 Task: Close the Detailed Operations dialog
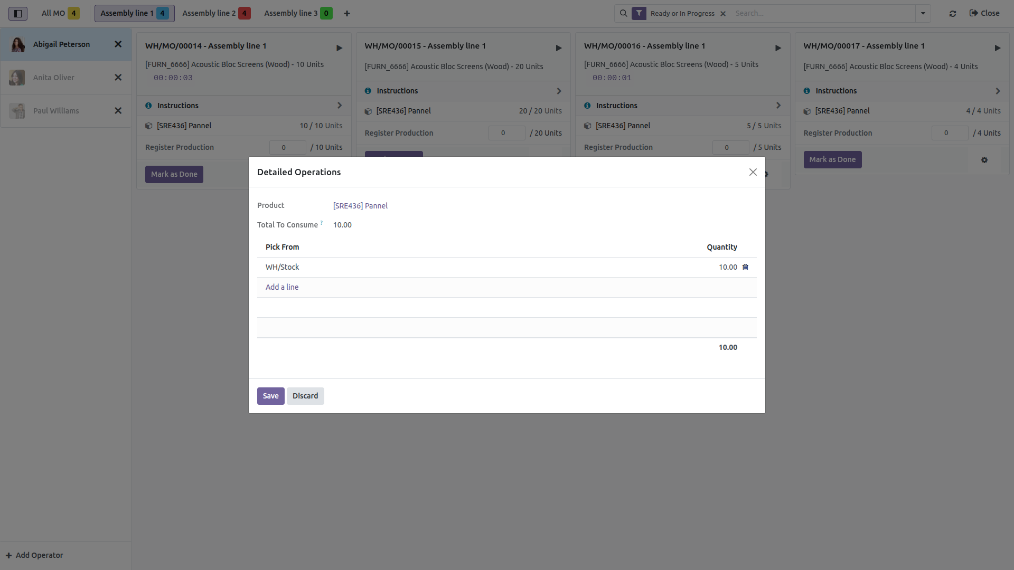(x=753, y=172)
